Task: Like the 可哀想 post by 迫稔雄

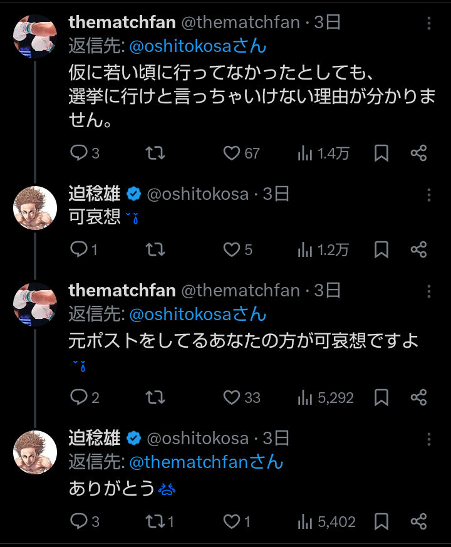Action: point(232,250)
